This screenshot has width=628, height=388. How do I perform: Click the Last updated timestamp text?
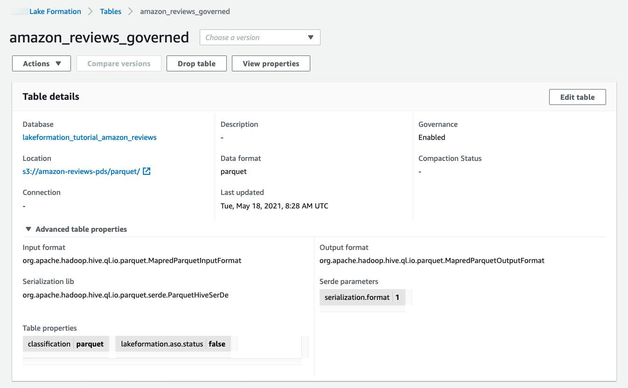click(274, 206)
